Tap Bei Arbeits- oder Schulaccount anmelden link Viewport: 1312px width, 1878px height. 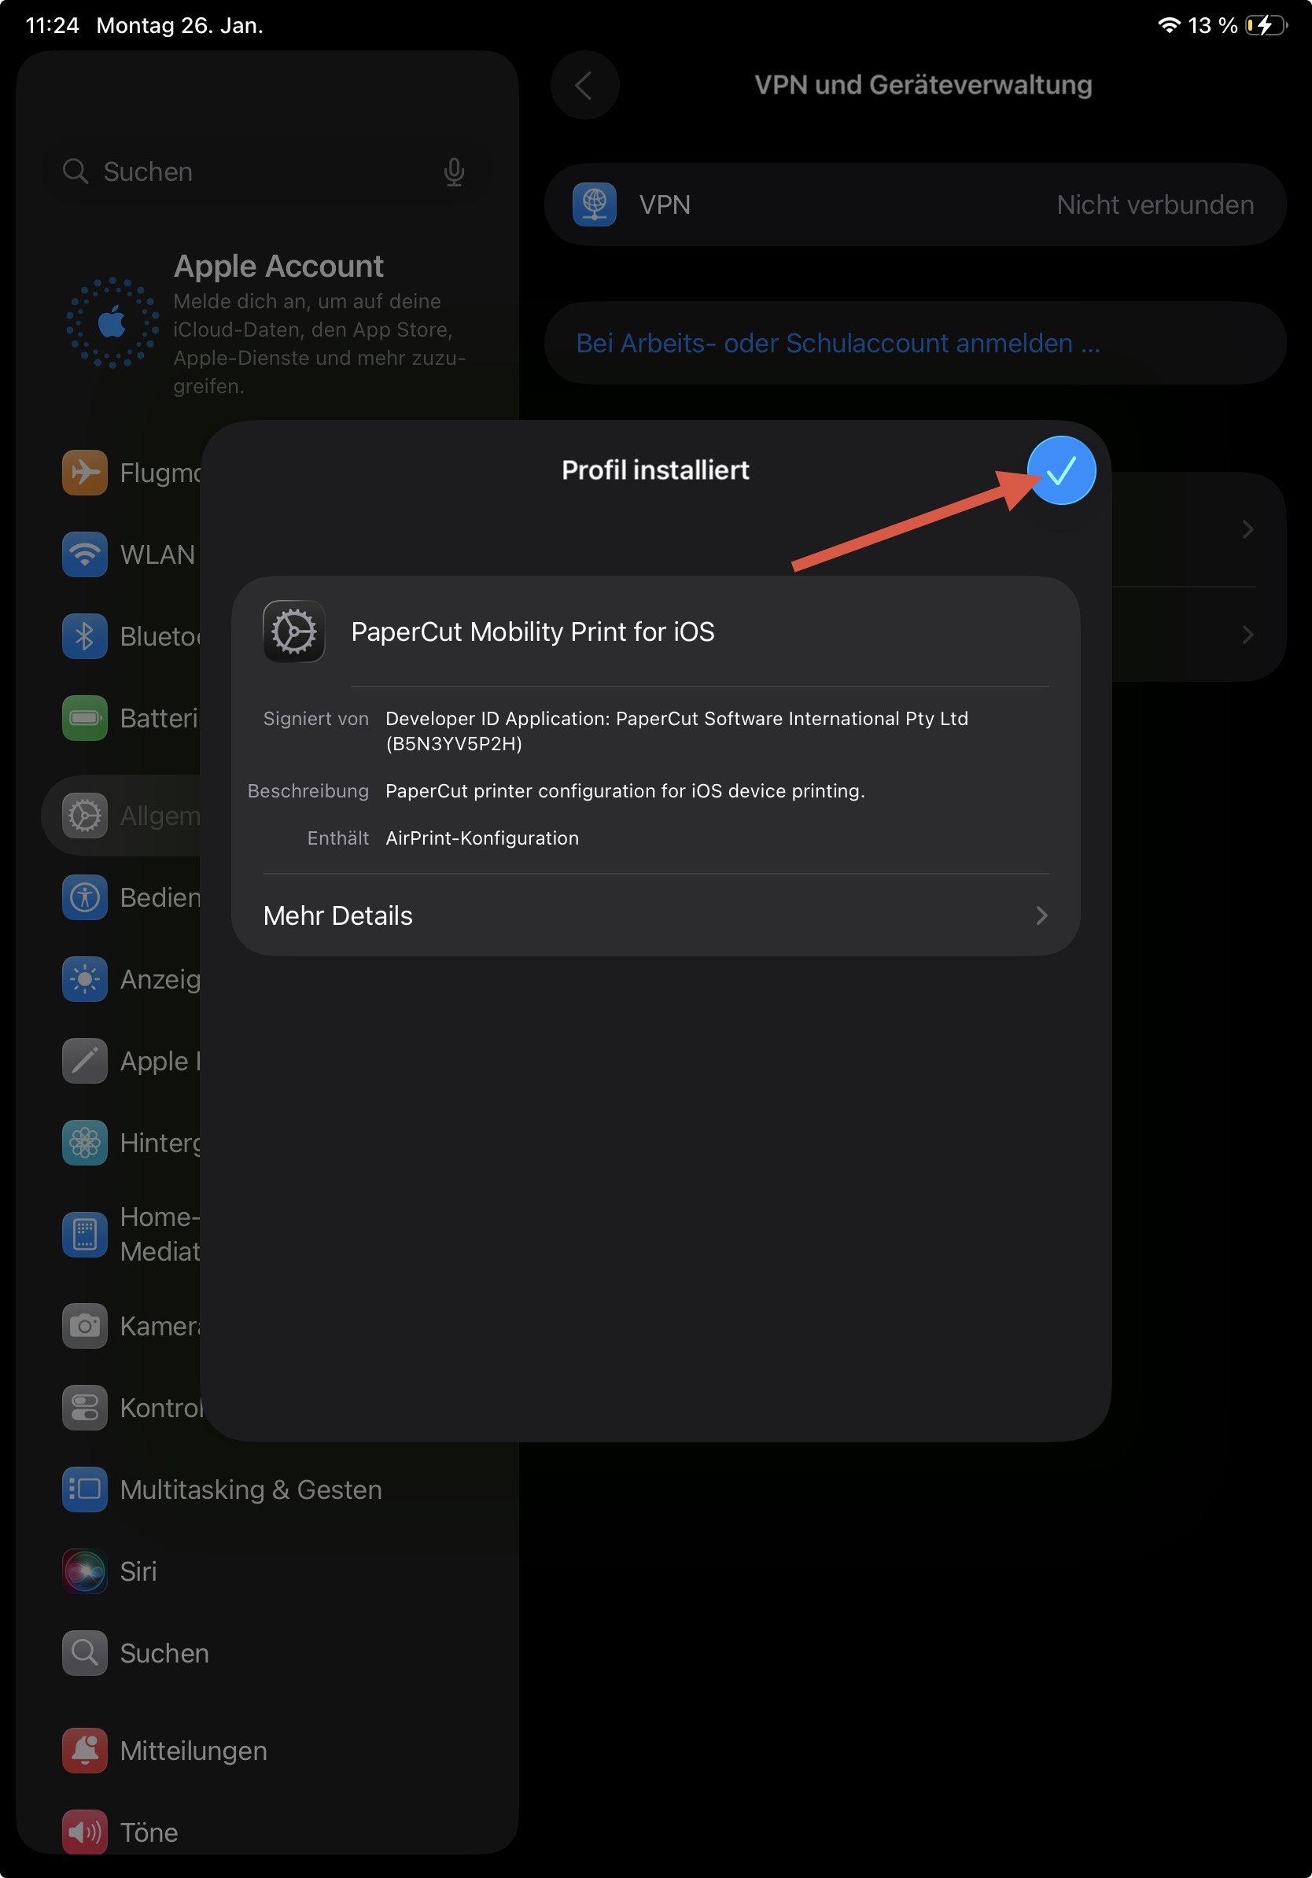coord(838,344)
